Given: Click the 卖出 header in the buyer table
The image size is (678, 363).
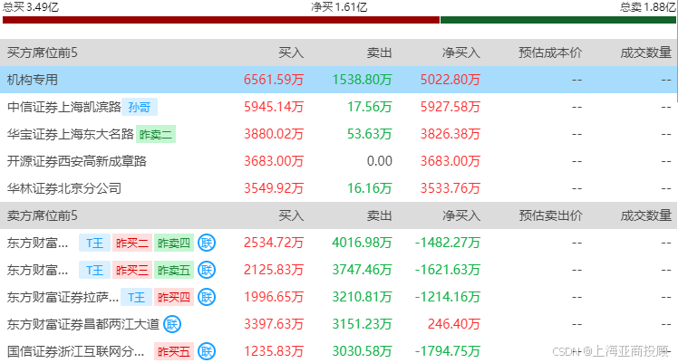Looking at the screenshot, I should tap(379, 53).
